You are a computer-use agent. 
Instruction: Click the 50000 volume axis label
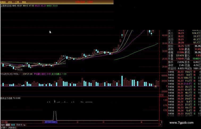(164, 75)
